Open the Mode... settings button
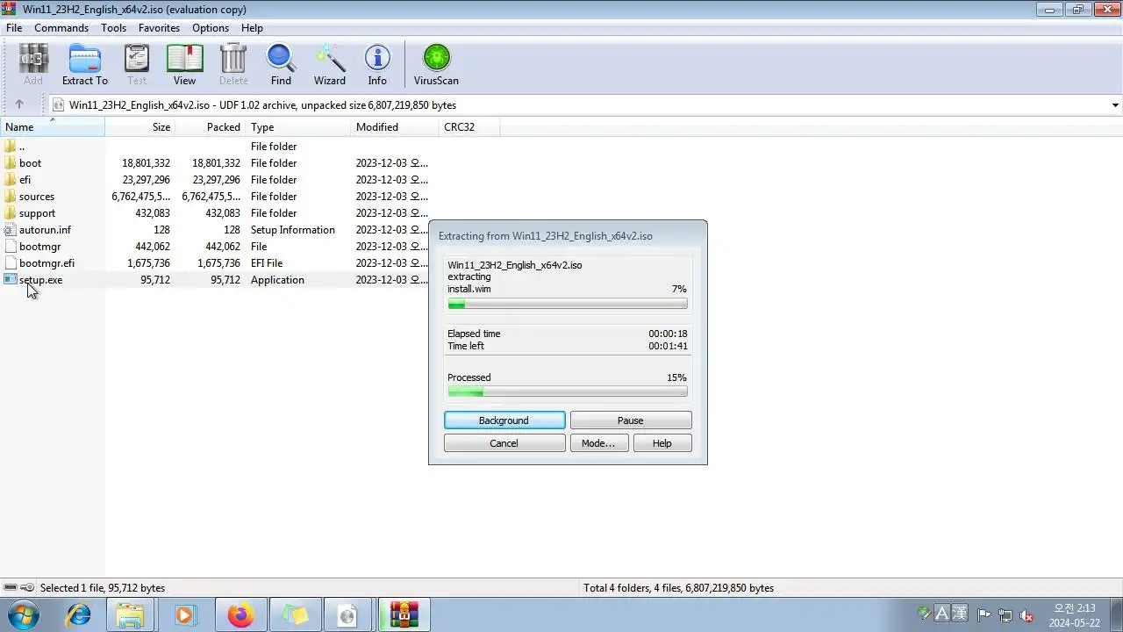This screenshot has width=1123, height=632. pos(598,443)
